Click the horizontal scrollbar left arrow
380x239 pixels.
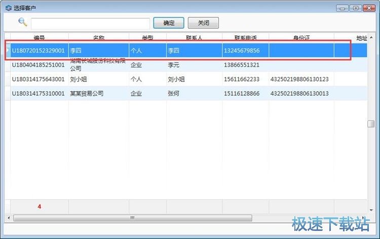tap(9, 218)
